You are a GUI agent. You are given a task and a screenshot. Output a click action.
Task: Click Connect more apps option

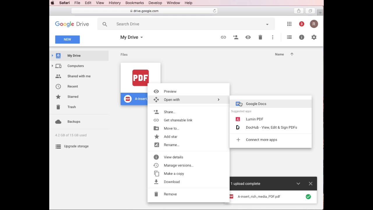pyautogui.click(x=270, y=140)
